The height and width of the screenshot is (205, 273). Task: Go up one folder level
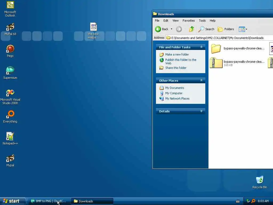(191, 29)
